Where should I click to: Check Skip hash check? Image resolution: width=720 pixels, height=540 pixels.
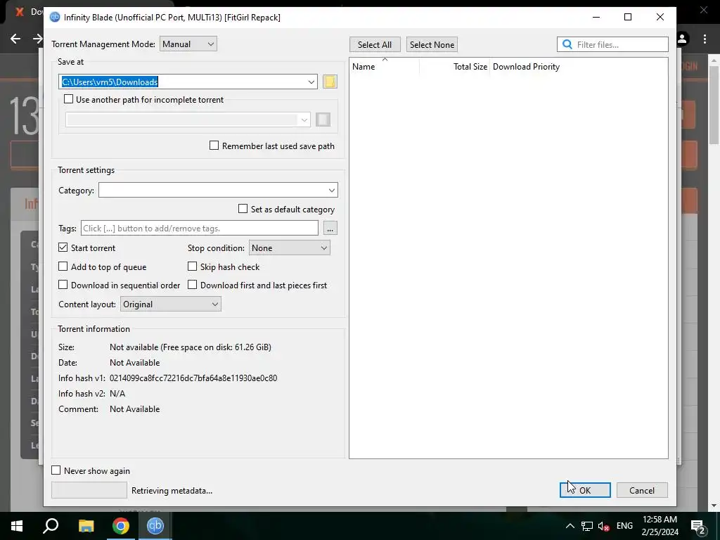click(193, 266)
